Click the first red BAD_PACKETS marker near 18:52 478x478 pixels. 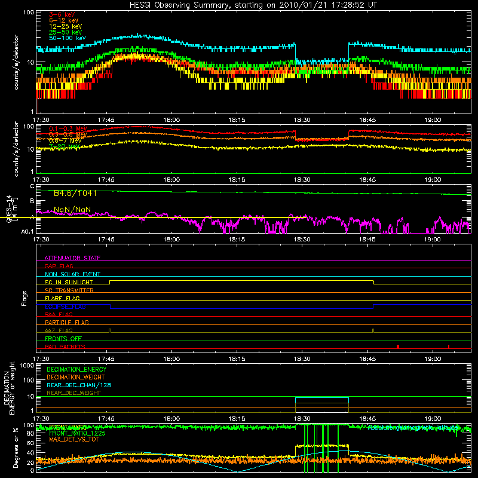[398, 347]
